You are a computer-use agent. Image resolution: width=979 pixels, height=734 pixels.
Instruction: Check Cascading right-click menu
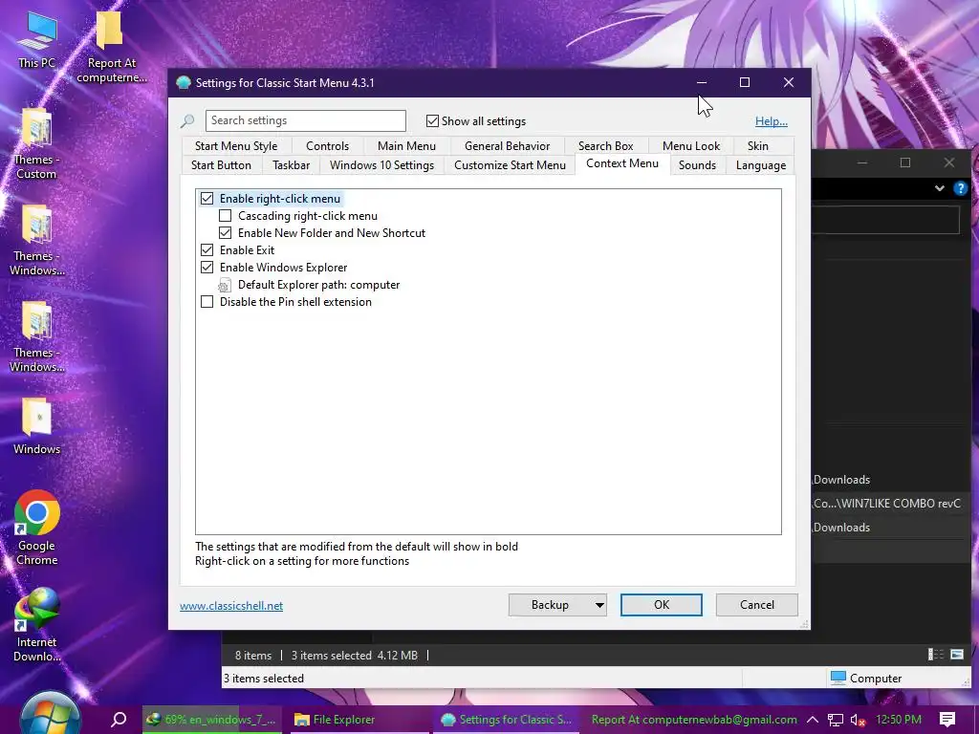pyautogui.click(x=225, y=216)
